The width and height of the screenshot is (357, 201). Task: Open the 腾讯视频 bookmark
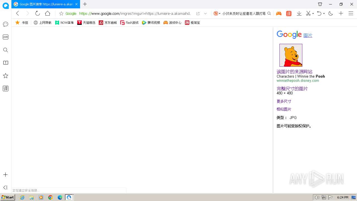point(151,23)
